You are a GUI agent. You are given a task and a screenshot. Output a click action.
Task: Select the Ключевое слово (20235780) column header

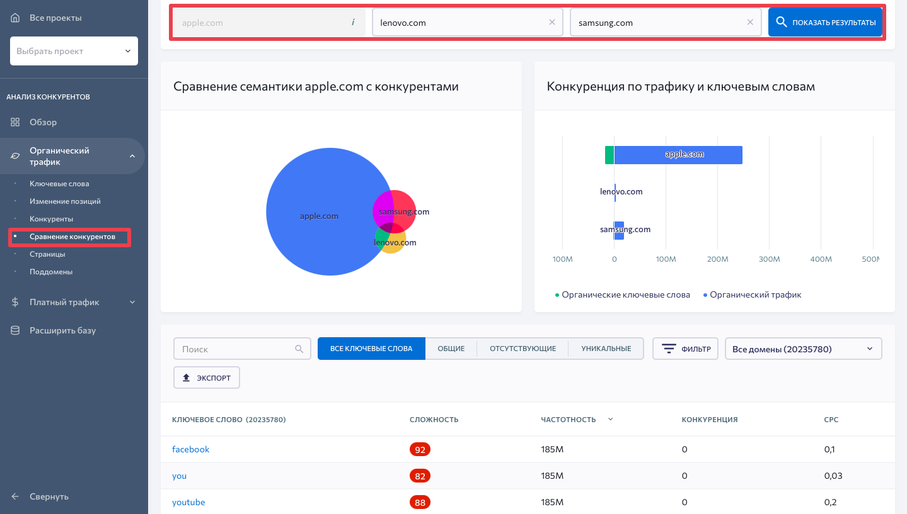click(229, 419)
